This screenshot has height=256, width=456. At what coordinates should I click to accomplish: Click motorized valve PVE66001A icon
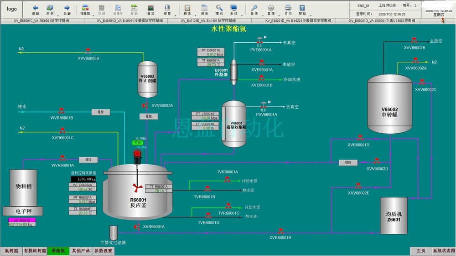[259, 40]
